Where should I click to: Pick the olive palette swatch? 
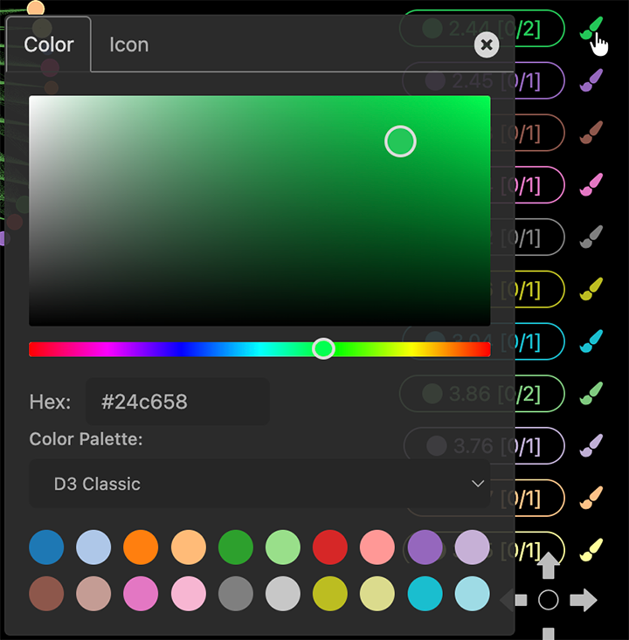[x=330, y=594]
